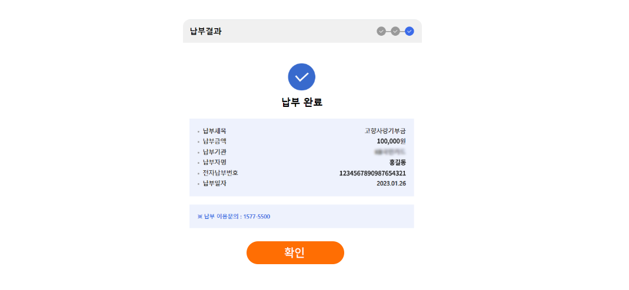Click the 납부금액 label
The image size is (629, 290).
[215, 141]
